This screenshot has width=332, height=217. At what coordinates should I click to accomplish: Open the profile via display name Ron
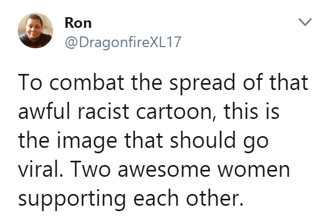pyautogui.click(x=77, y=23)
